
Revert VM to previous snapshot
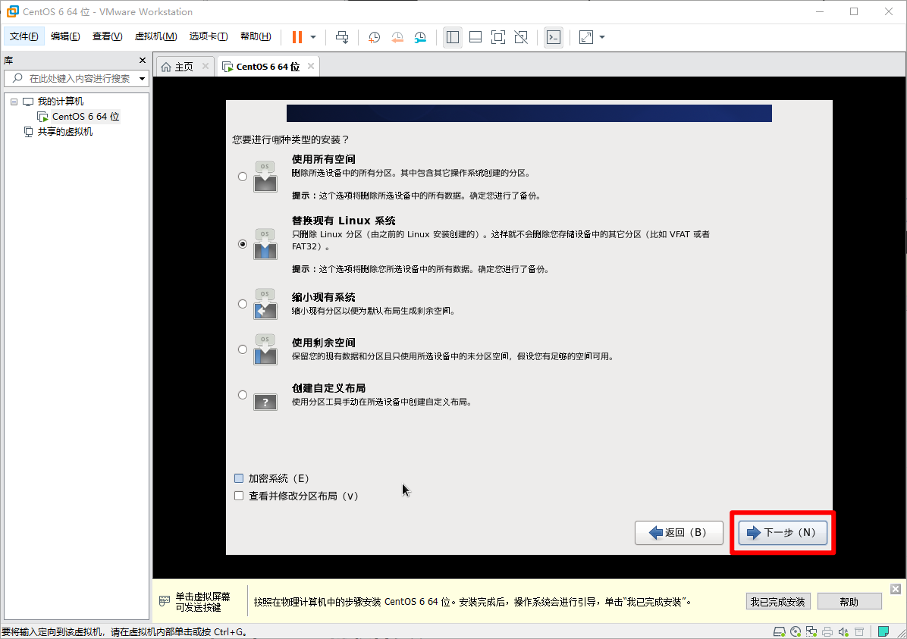[x=397, y=37]
